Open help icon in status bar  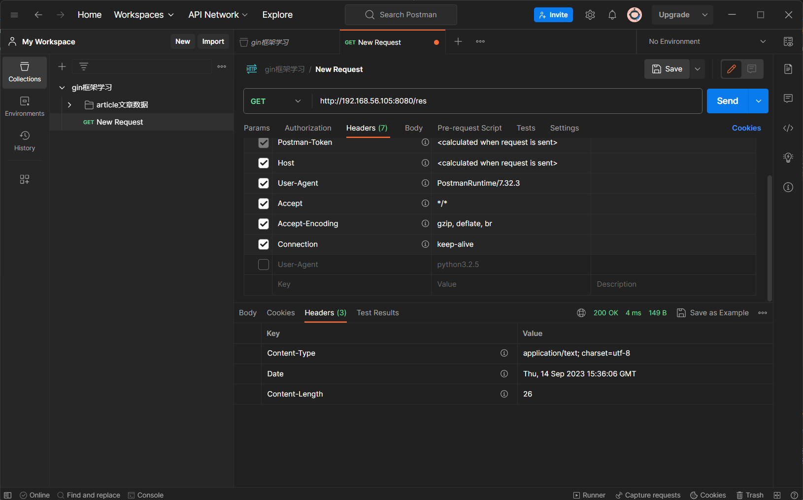point(794,495)
